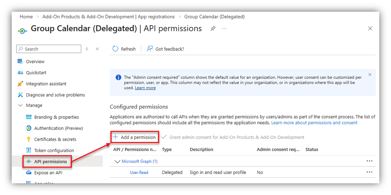Pin the API permissions page
Image resolution: width=391 pixels, height=195 pixels.
pyautogui.click(x=213, y=29)
